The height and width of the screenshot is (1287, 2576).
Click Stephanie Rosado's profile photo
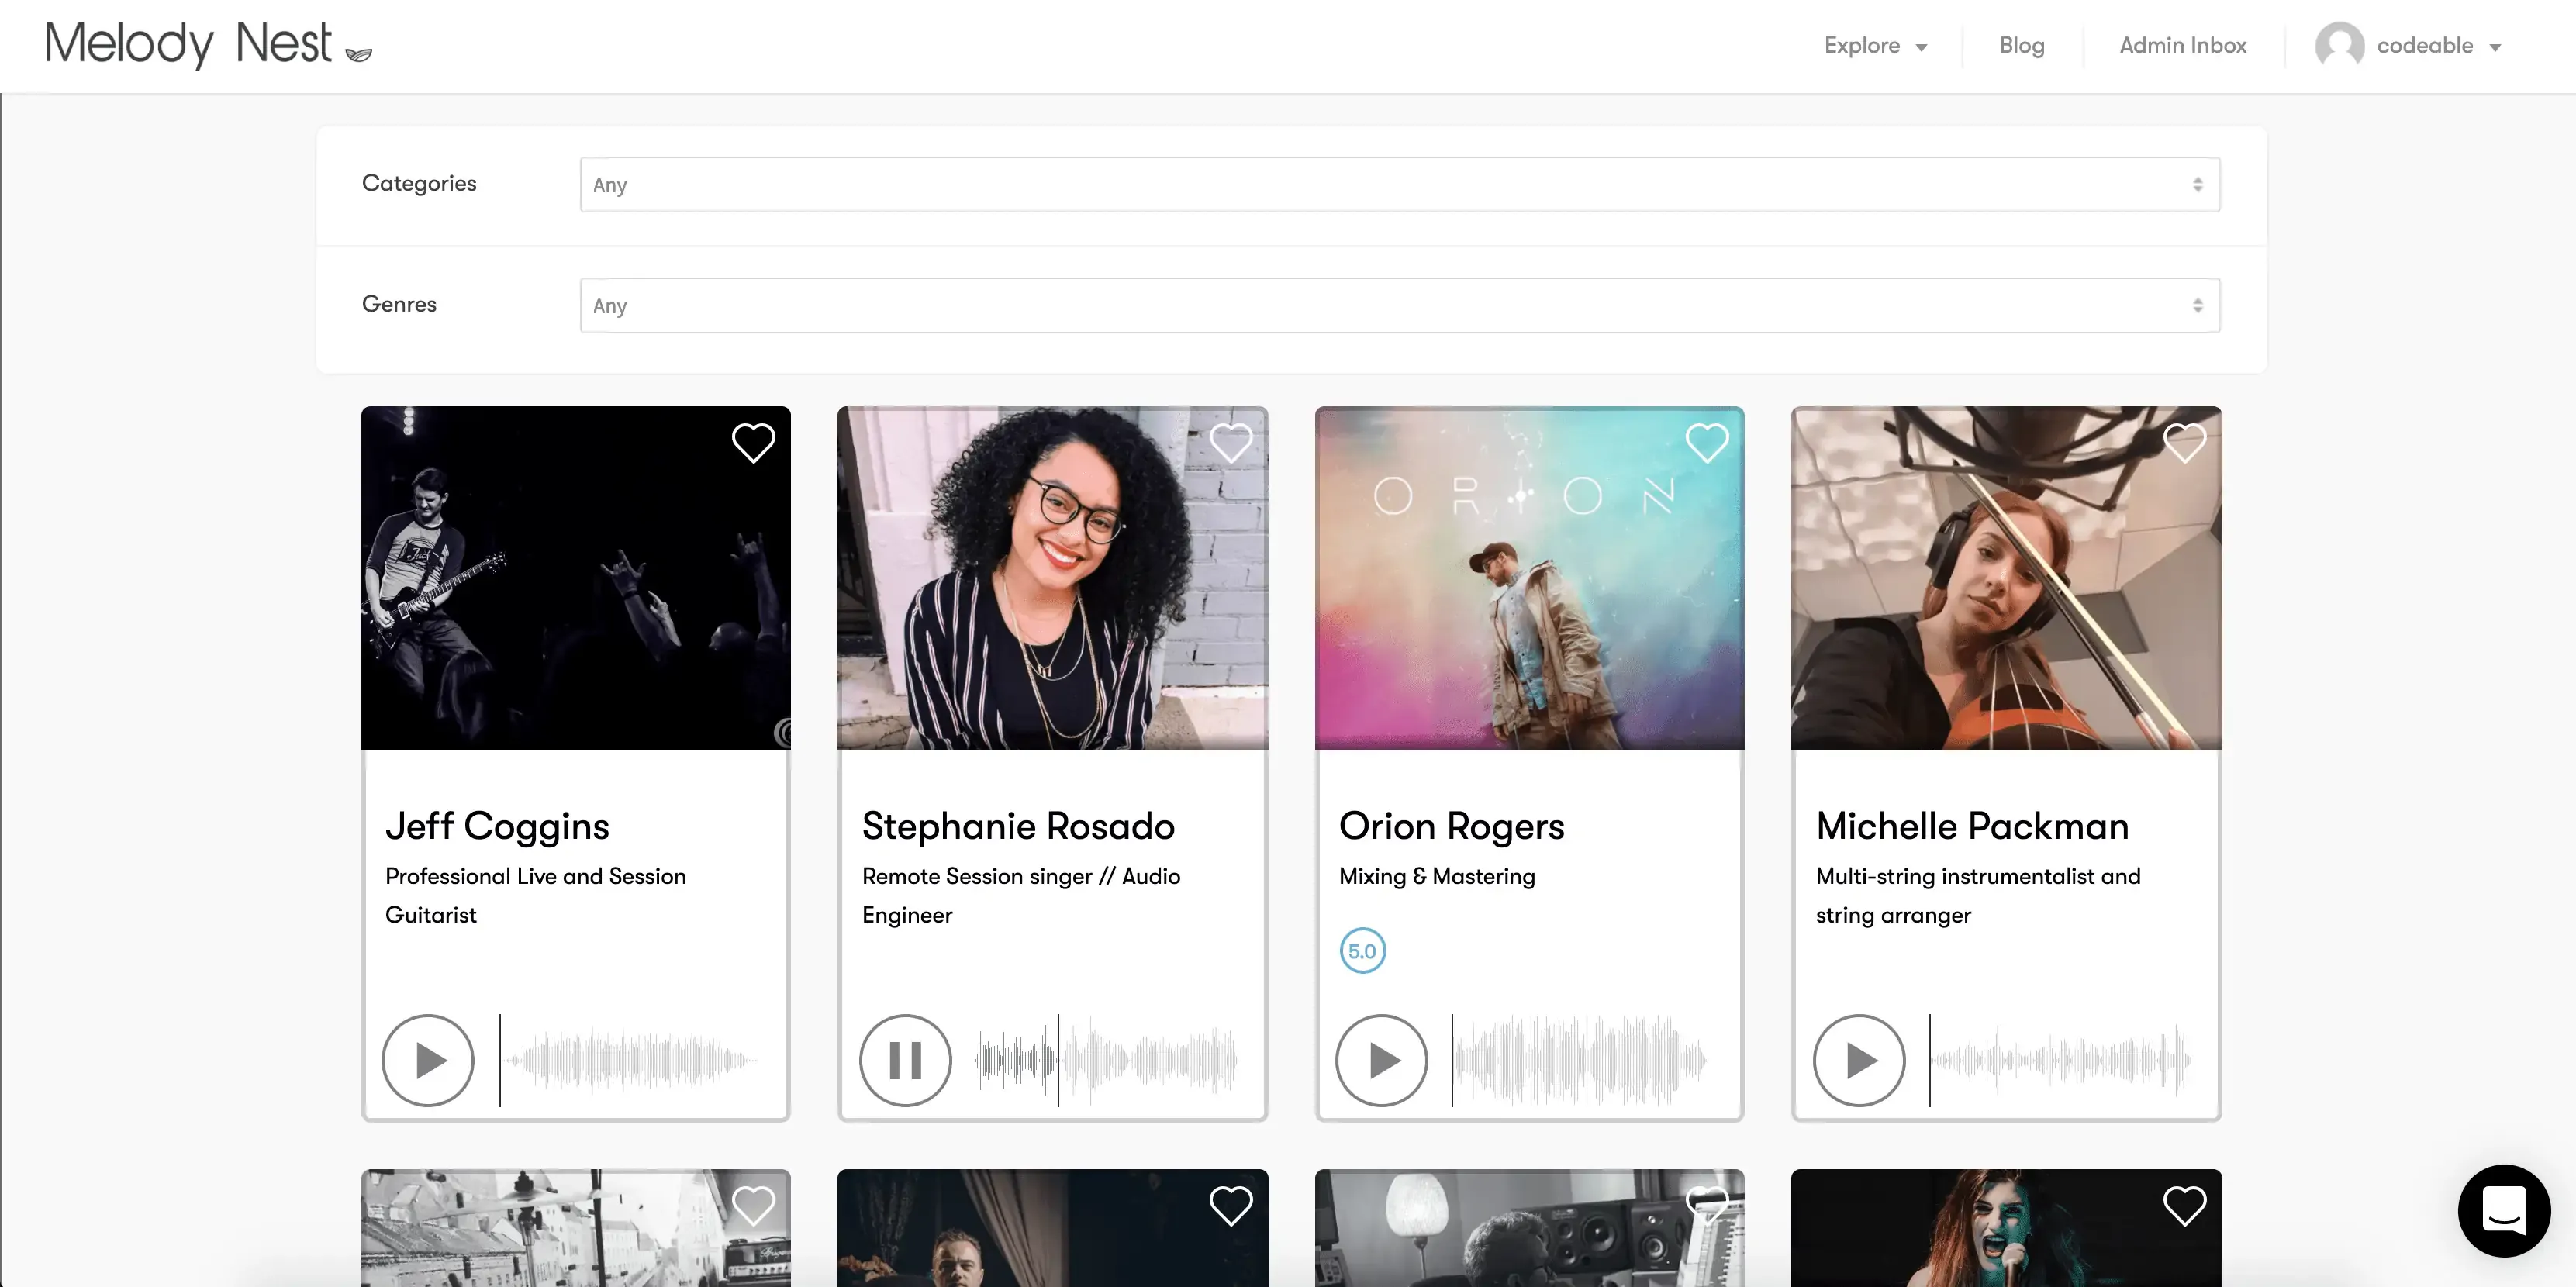tap(1053, 578)
